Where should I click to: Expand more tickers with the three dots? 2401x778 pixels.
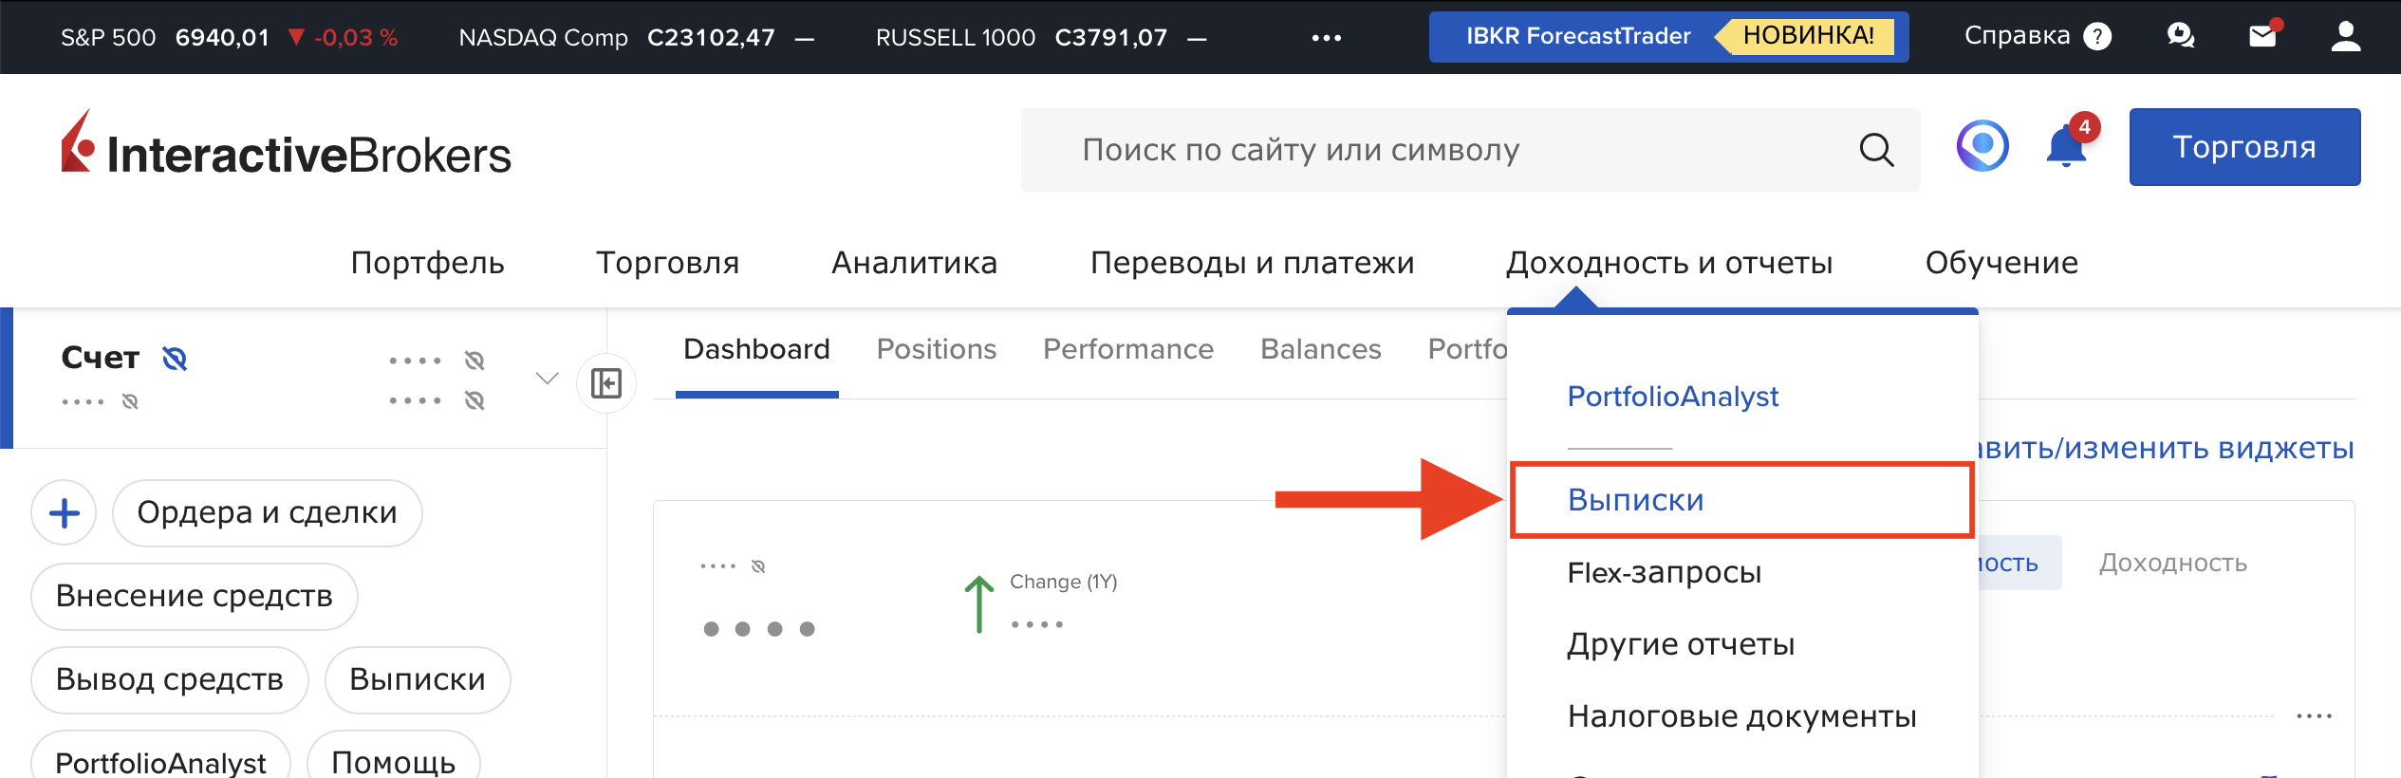[1326, 38]
